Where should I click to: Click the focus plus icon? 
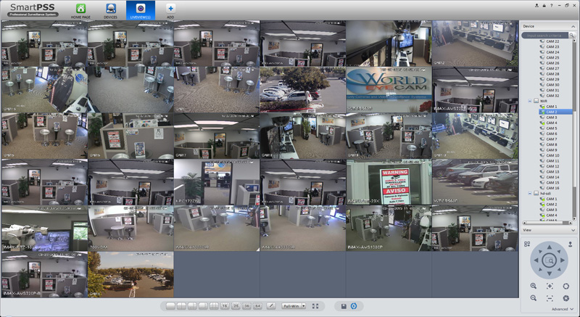[550, 287]
